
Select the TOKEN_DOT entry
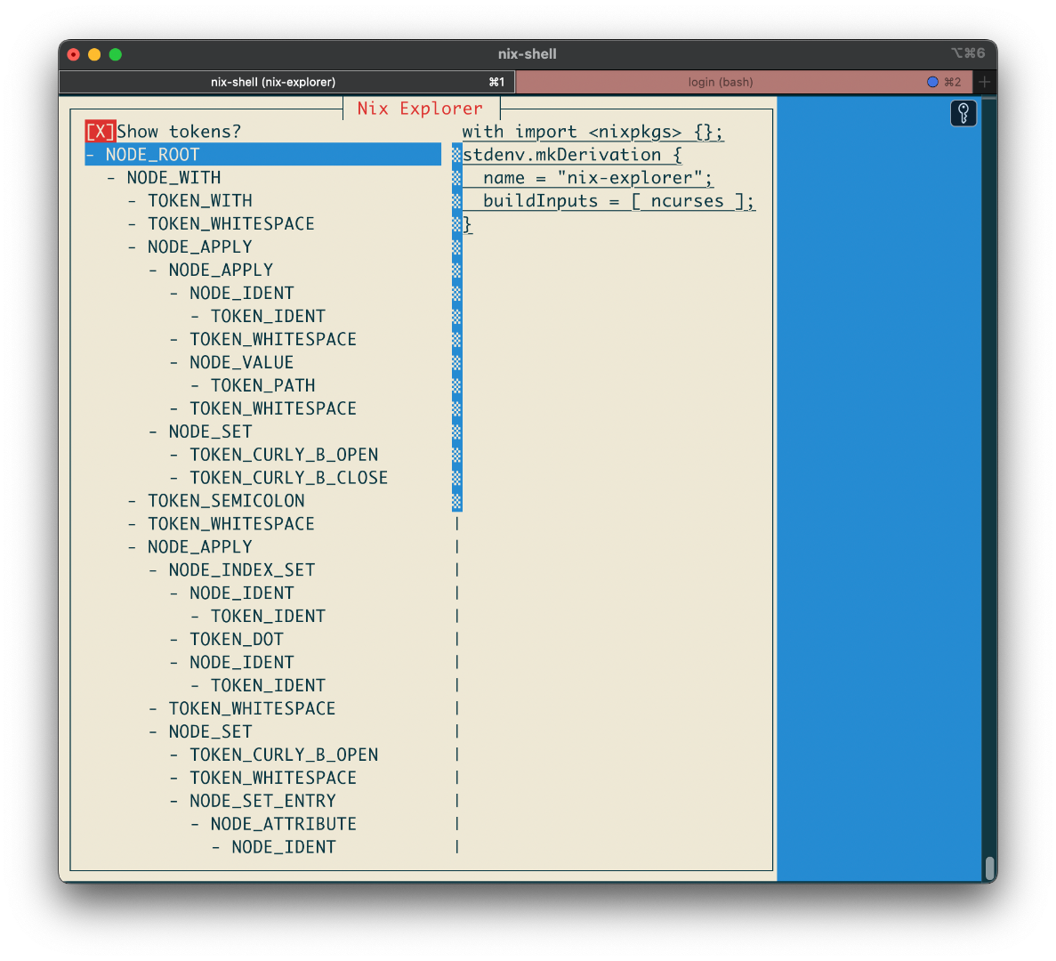[236, 640]
